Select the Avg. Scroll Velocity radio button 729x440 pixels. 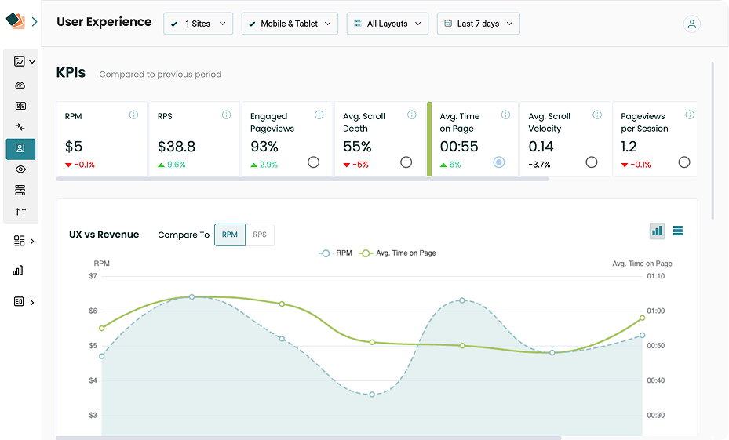pos(592,162)
